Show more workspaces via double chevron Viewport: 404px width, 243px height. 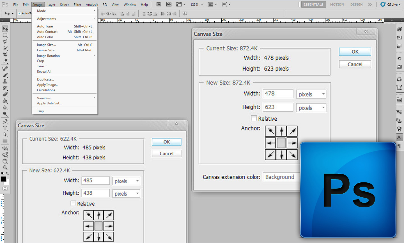(x=370, y=4)
